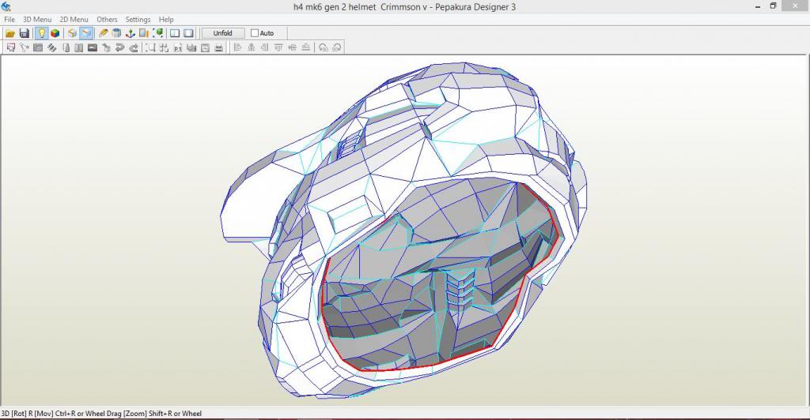This screenshot has height=420, width=810.
Task: Restore down the Pepakura window
Action: [x=774, y=6]
